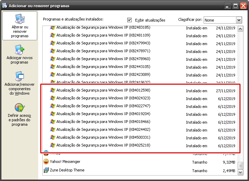This screenshot has width=249, height=181.
Task: Uncheck the Exibir atualizações checkbox
Action: pyautogui.click(x=129, y=20)
